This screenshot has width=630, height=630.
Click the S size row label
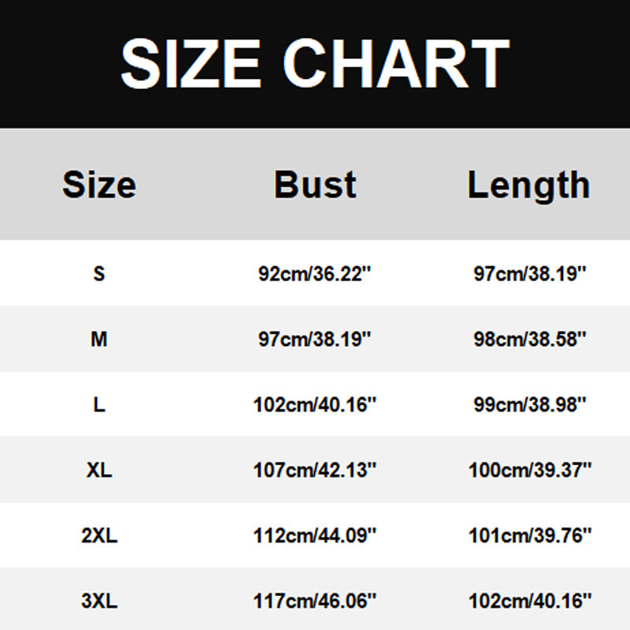click(x=99, y=274)
